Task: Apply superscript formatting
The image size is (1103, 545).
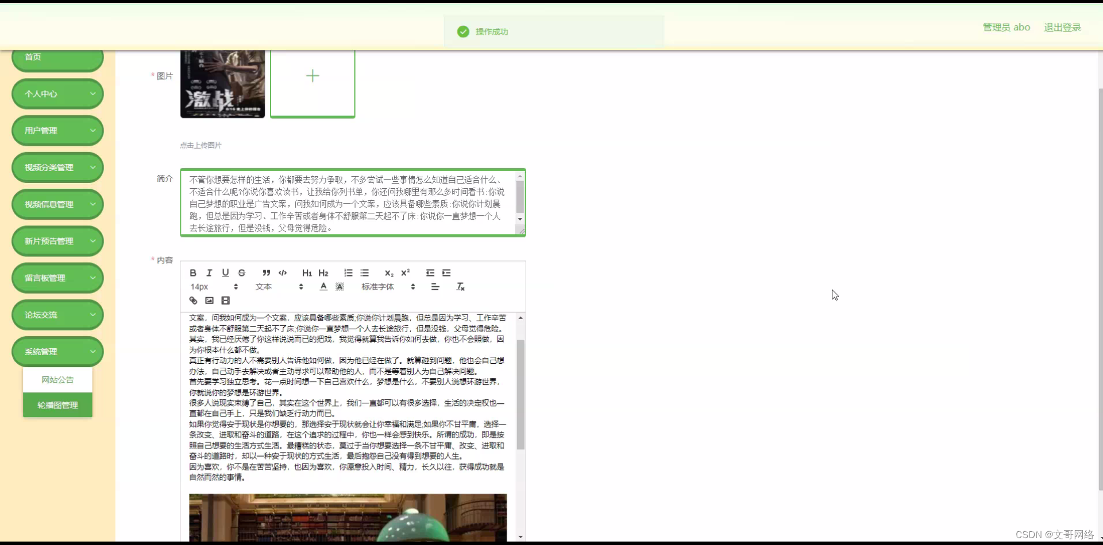Action: tap(406, 273)
